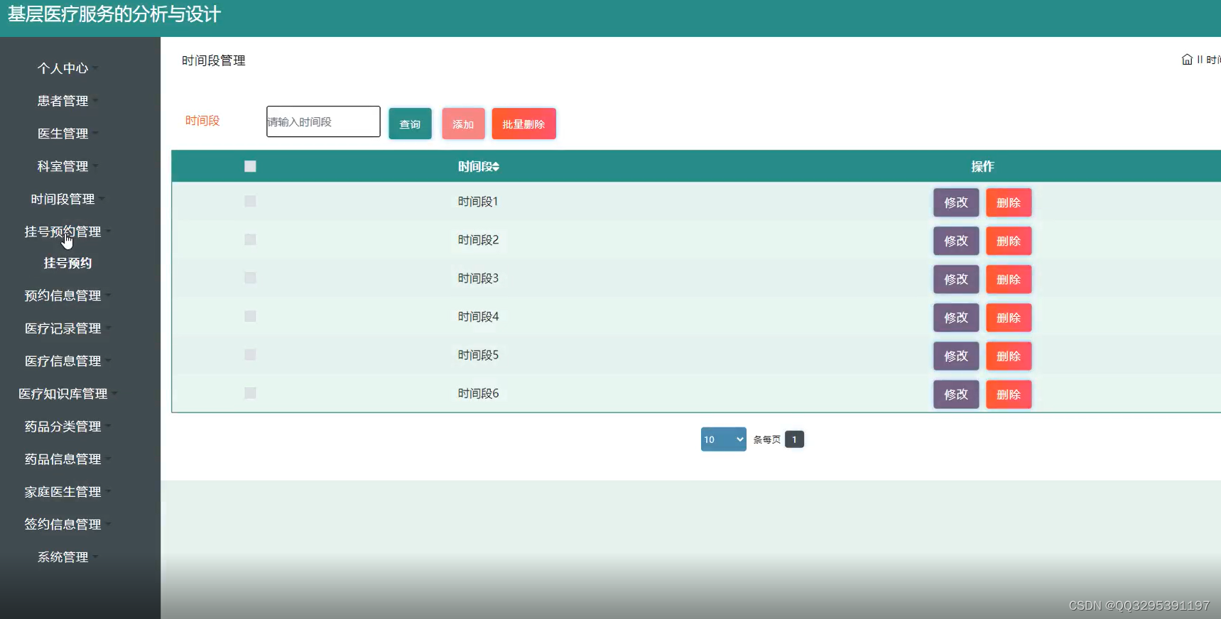Open 药品信息管理 in sidebar

pyautogui.click(x=67, y=459)
